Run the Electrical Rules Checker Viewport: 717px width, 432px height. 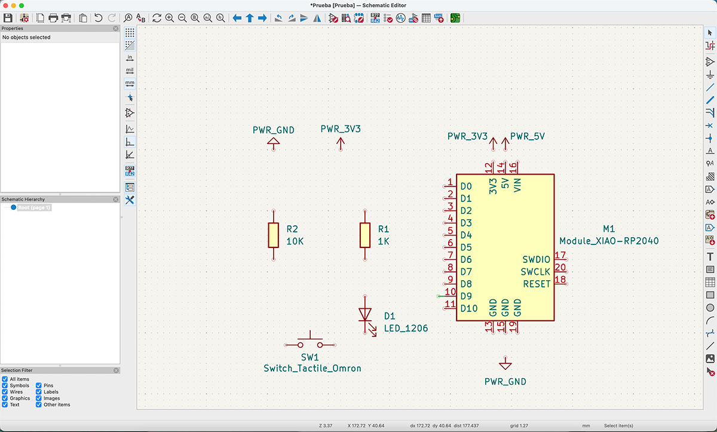point(387,18)
